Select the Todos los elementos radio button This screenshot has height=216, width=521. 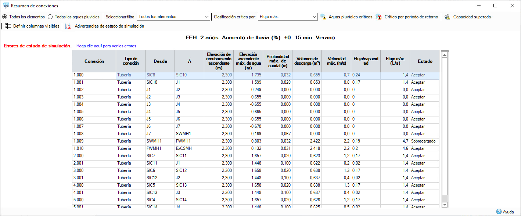[x=5, y=17]
